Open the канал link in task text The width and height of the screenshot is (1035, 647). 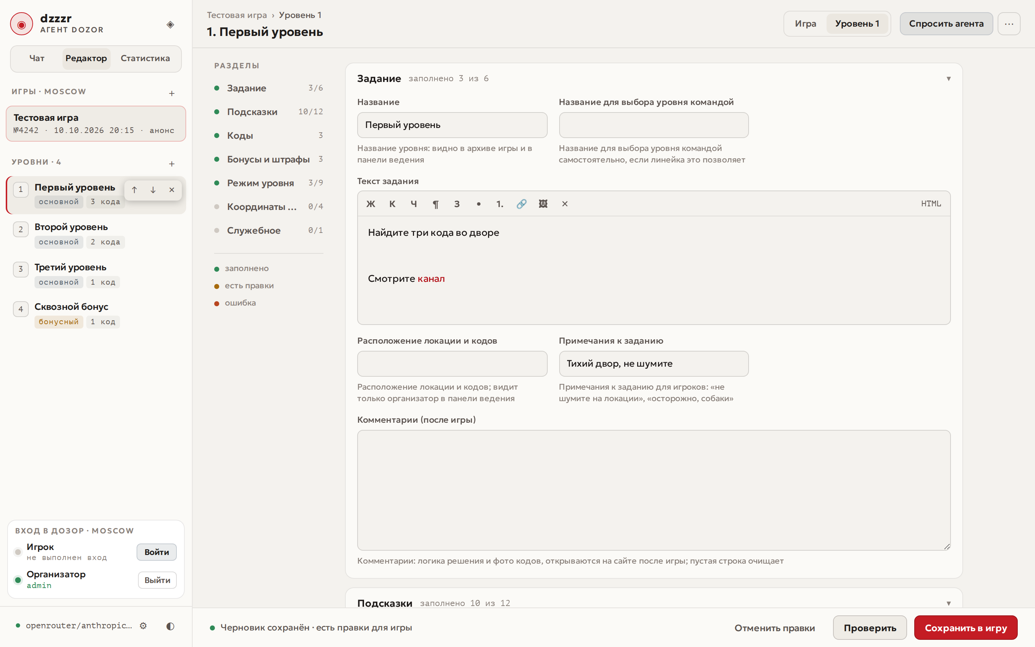[x=431, y=279]
